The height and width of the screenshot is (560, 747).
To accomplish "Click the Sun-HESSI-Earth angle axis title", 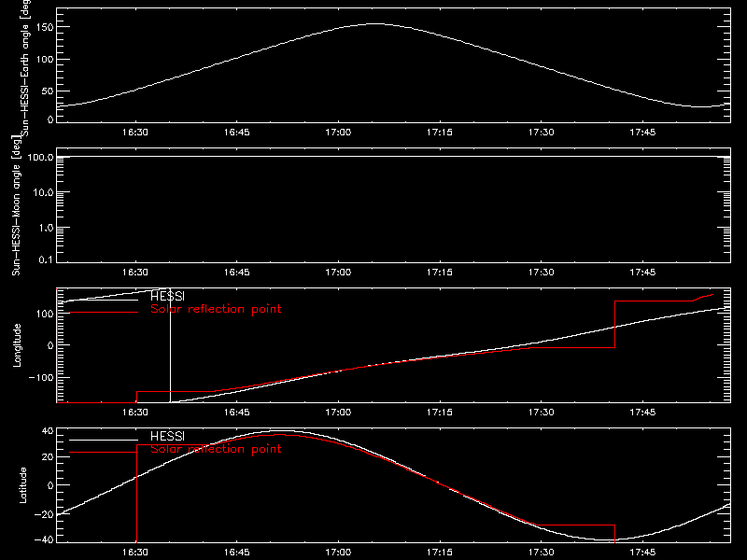I will pyautogui.click(x=25, y=66).
